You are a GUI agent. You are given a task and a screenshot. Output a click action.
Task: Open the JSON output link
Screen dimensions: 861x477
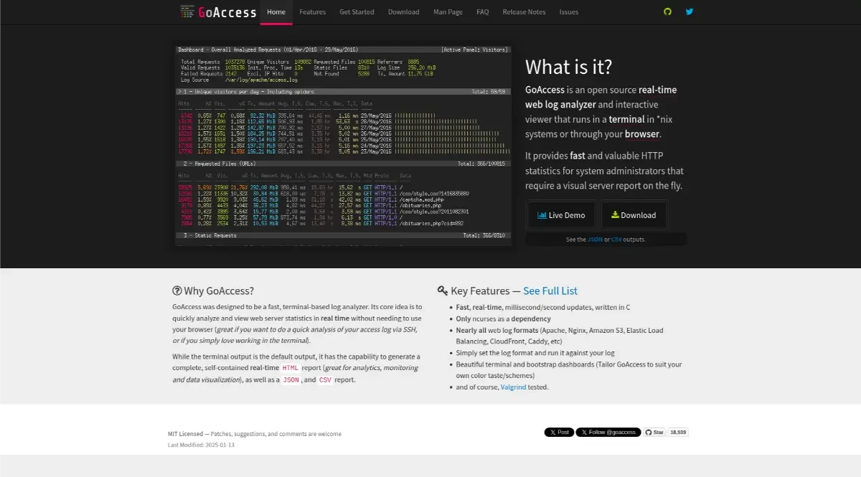tap(595, 240)
